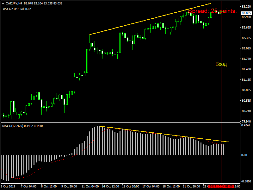Select the #543223116 sell 0.02 order label
Image resolution: width=253 pixels, height=190 pixels.
tap(17, 9)
